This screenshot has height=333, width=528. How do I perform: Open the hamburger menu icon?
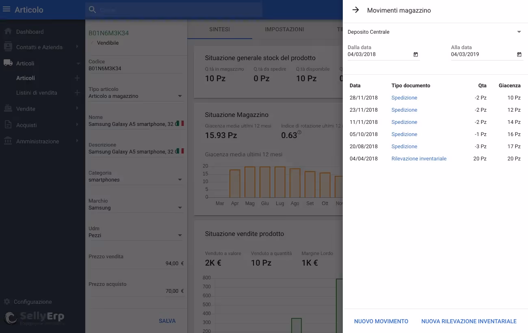click(x=6, y=9)
